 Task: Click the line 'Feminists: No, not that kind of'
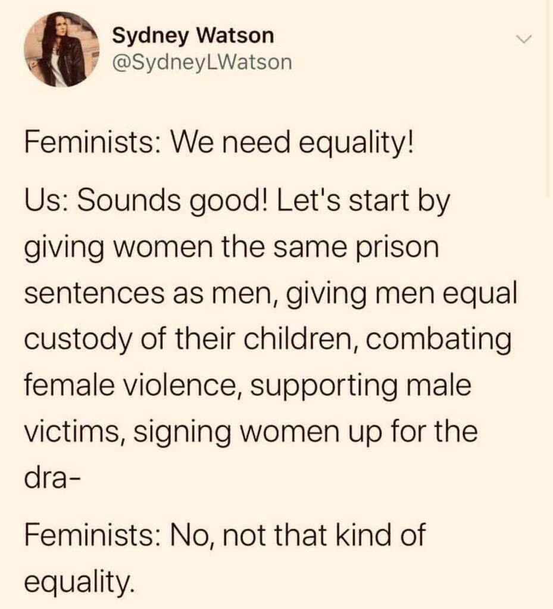(x=224, y=535)
